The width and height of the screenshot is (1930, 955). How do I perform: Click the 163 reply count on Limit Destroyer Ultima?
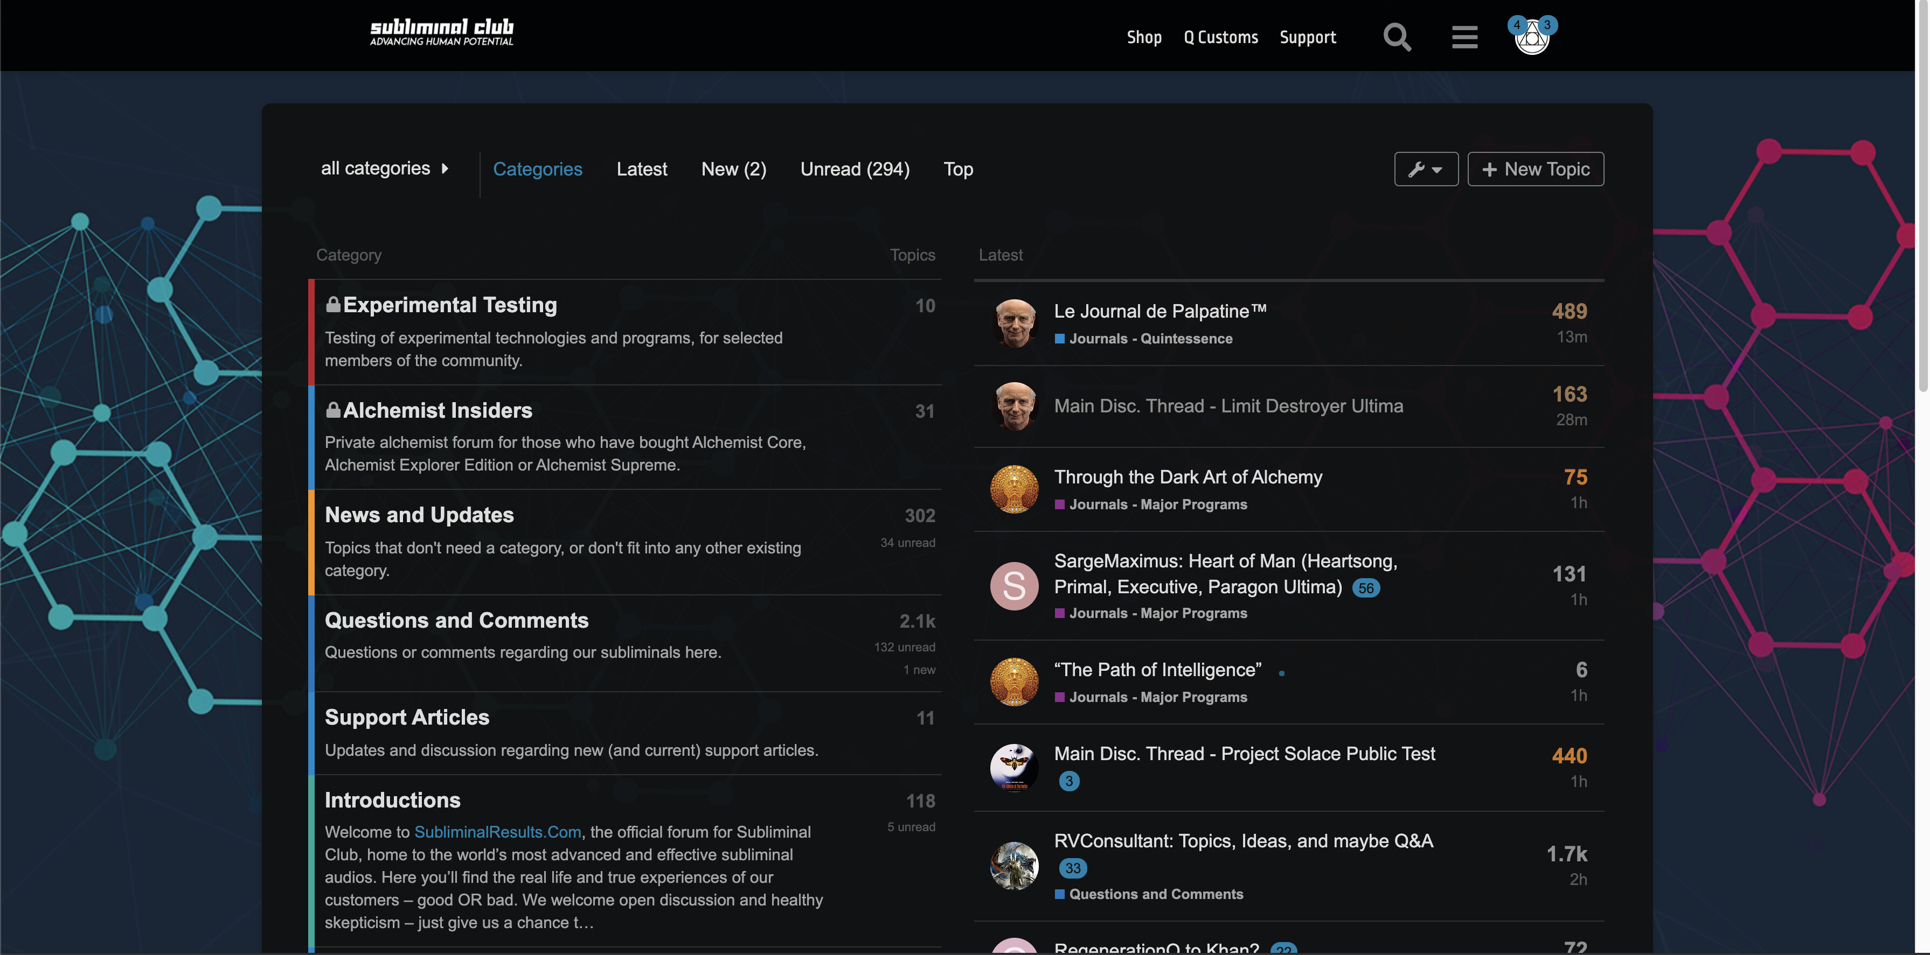coord(1569,395)
